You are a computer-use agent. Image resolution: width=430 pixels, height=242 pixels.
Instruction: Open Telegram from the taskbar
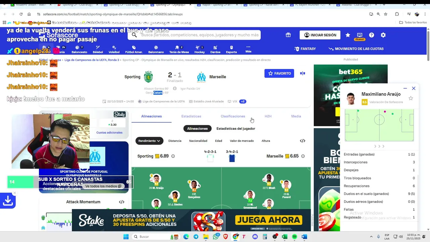(x=196, y=237)
